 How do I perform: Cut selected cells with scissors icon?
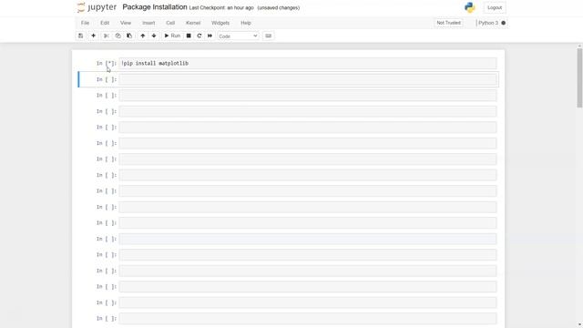click(x=107, y=36)
